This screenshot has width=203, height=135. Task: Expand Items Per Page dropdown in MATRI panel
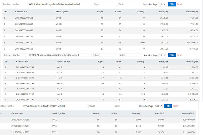(x=162, y=55)
